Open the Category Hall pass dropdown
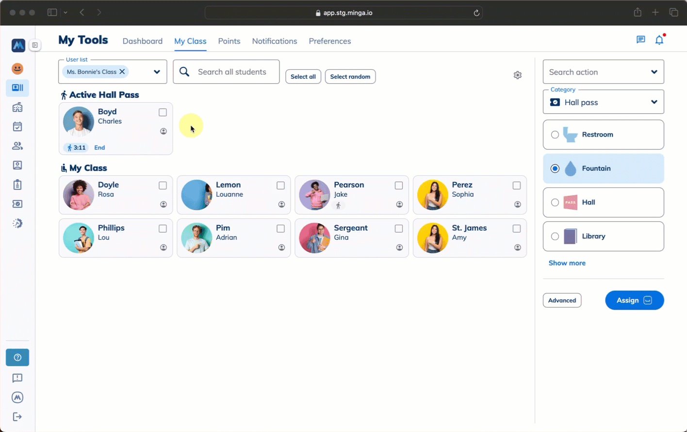 pyautogui.click(x=654, y=102)
